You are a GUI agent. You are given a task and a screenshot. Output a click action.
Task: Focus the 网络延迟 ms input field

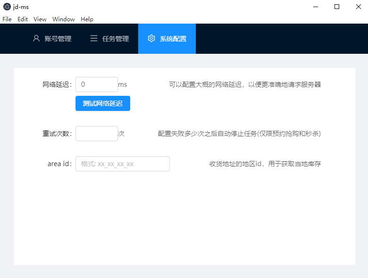[x=96, y=84]
